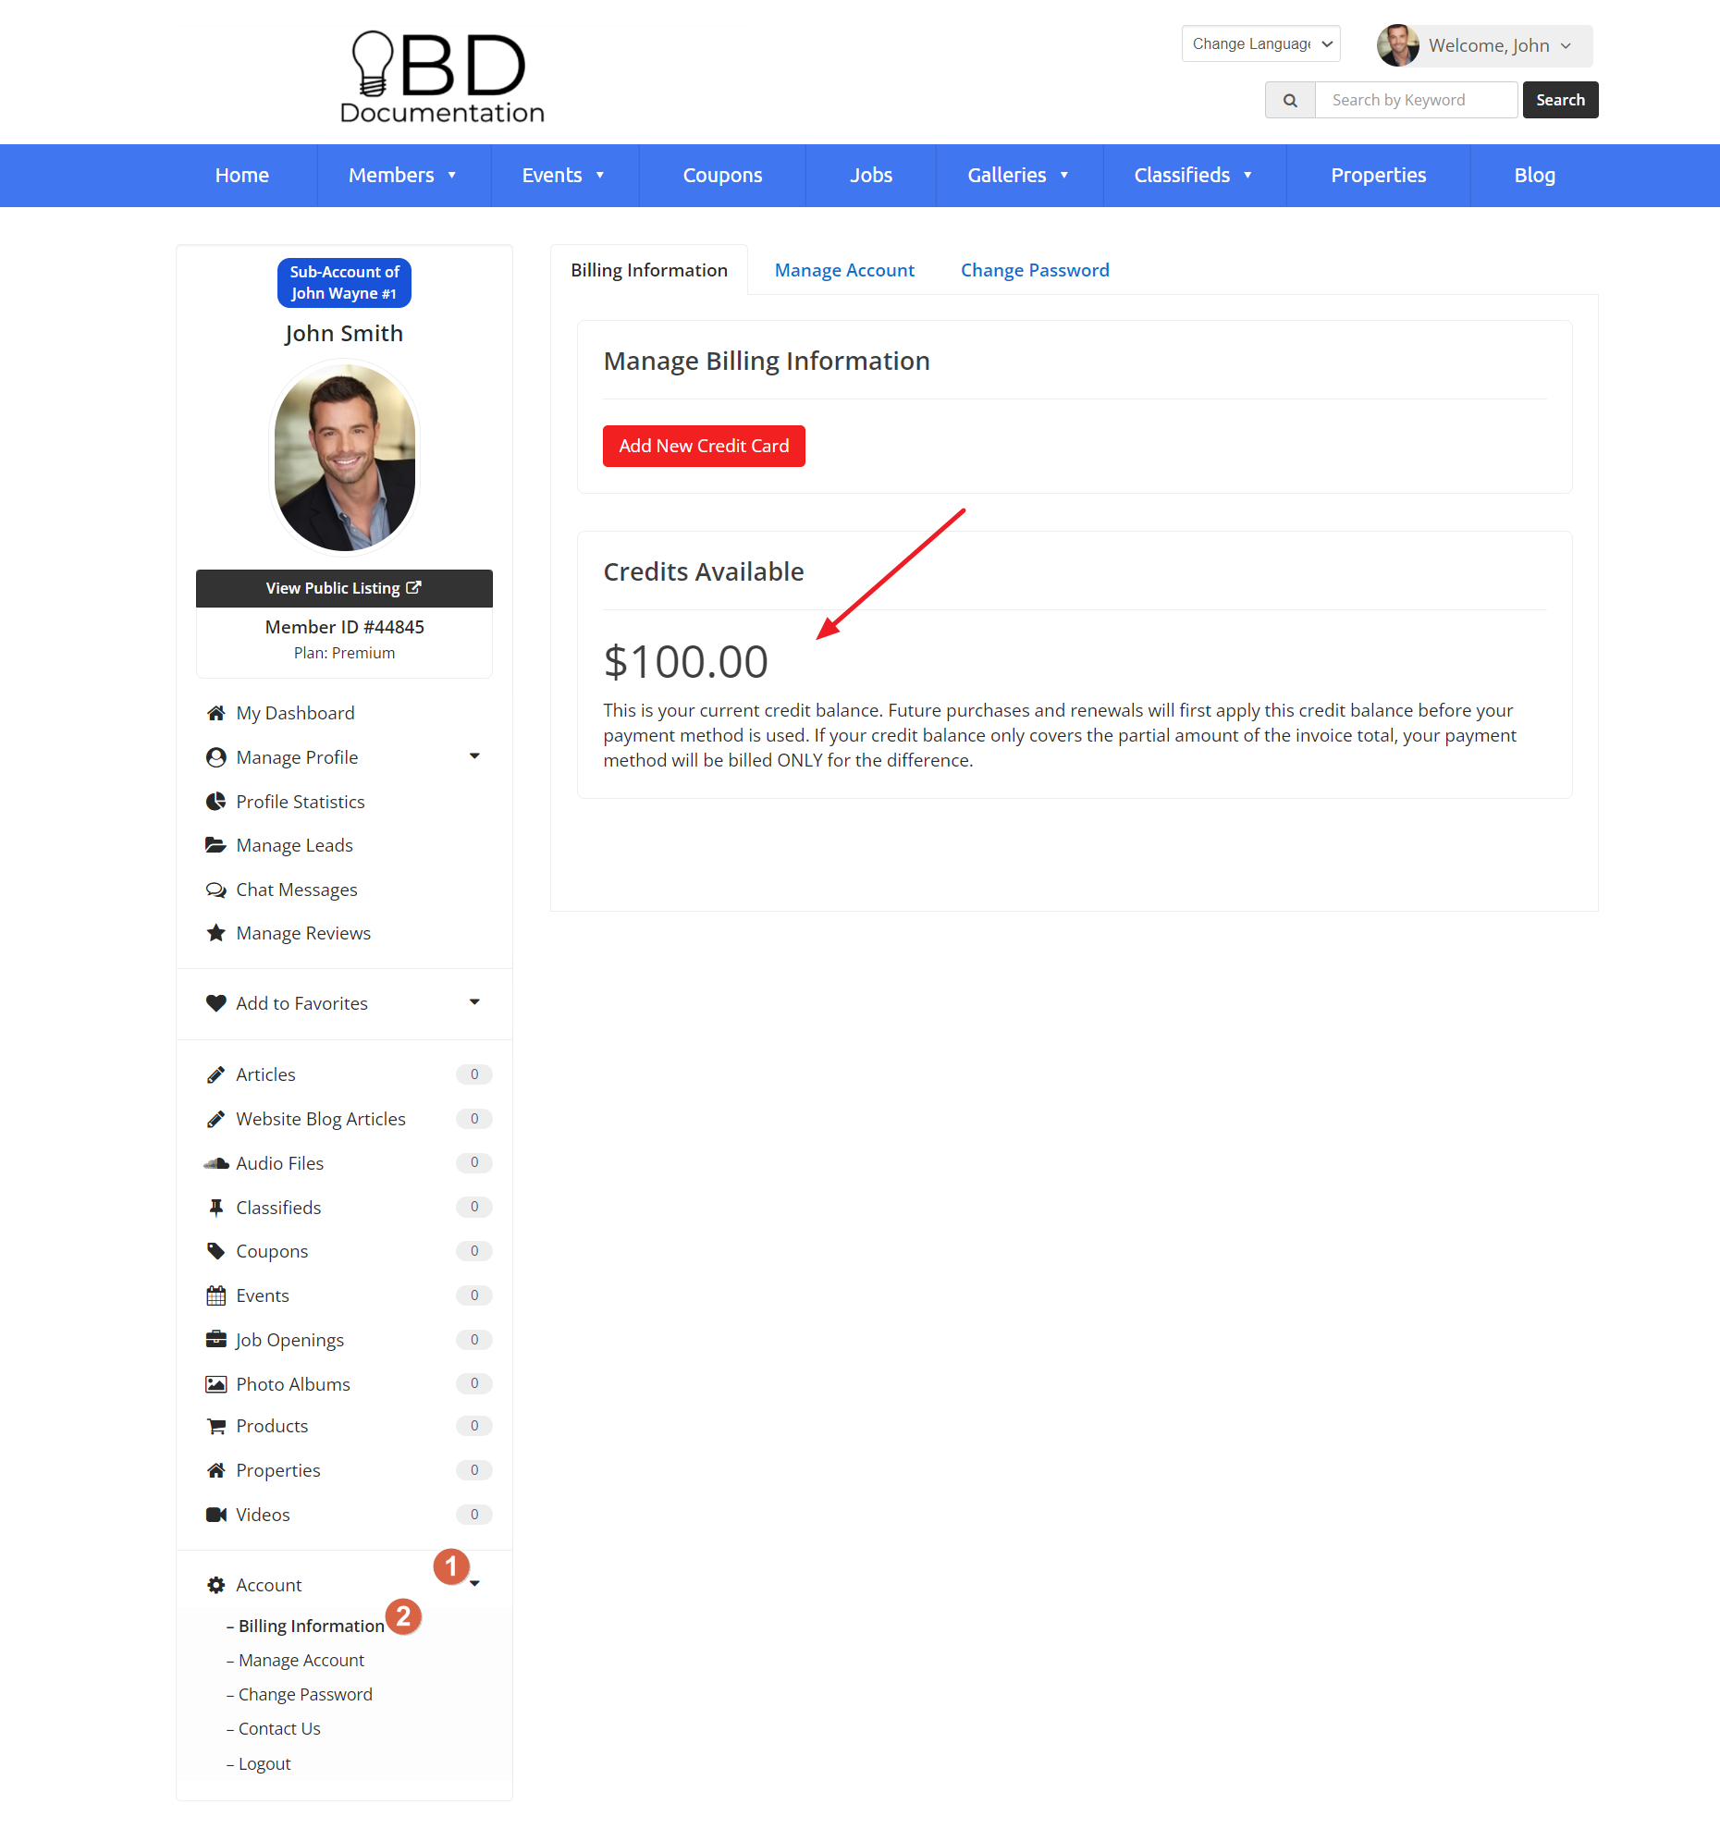Select the Account gear icon

[x=216, y=1584]
